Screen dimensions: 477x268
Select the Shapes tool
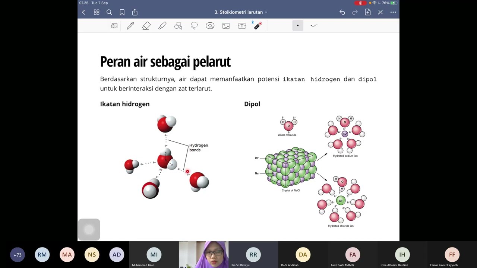(178, 26)
